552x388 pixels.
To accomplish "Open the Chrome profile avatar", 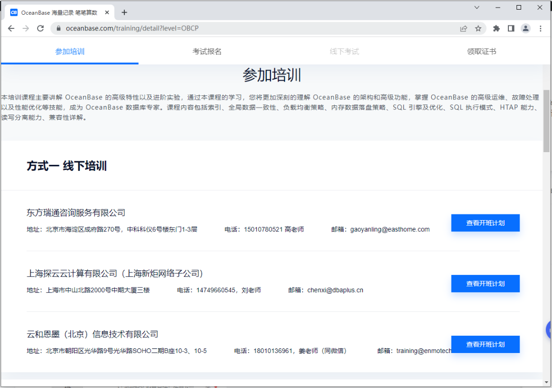I will point(526,28).
